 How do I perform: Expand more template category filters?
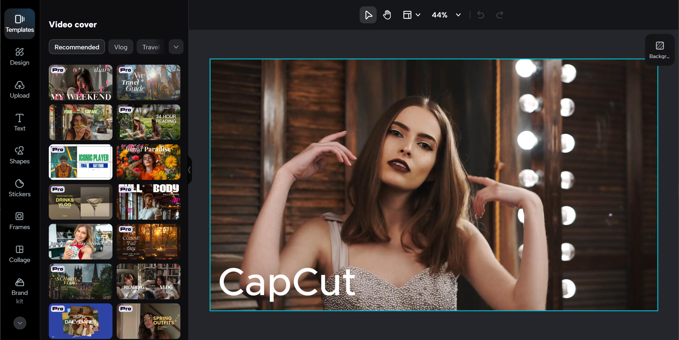click(x=176, y=47)
